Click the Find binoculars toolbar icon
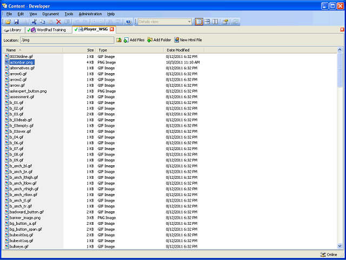Viewport: 346px width, 260px height. (x=110, y=22)
